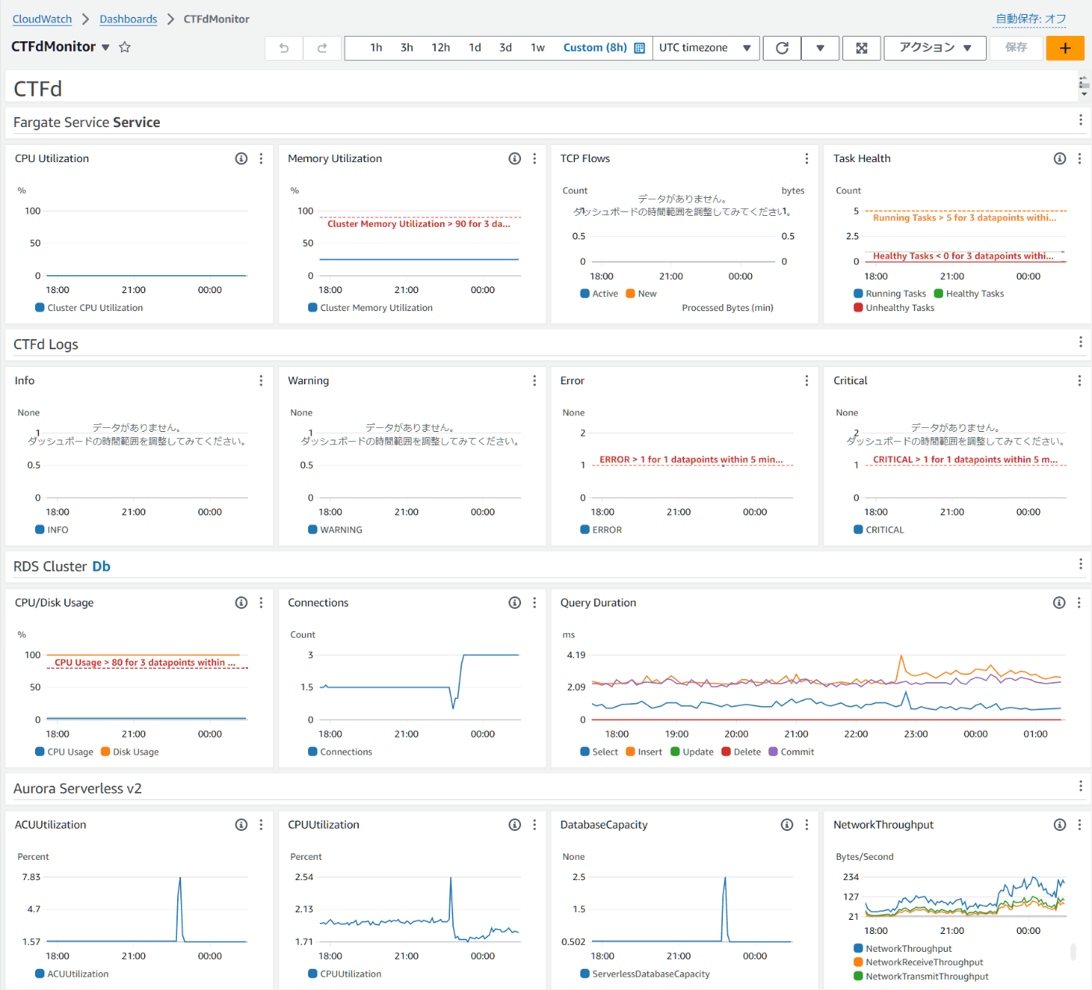Enter fullscreen dashboard mode
This screenshot has width=1092, height=990.
pos(862,48)
